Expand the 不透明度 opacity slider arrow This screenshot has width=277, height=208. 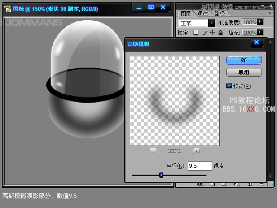click(260, 22)
